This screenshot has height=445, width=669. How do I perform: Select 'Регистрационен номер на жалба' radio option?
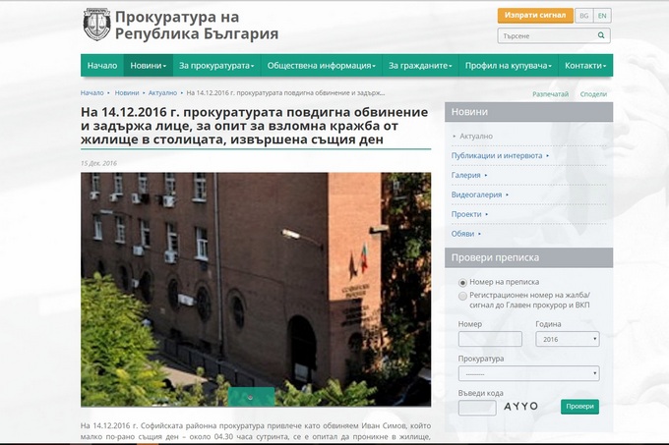pos(463,295)
